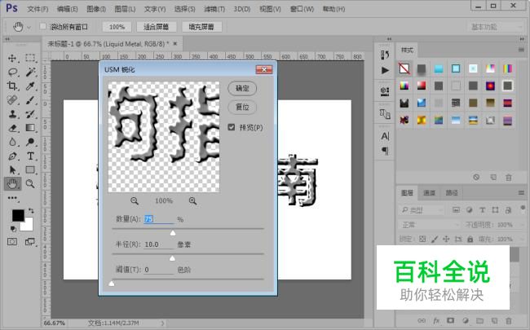
Task: Adjust the Amount slider handle
Action: pyautogui.click(x=173, y=233)
